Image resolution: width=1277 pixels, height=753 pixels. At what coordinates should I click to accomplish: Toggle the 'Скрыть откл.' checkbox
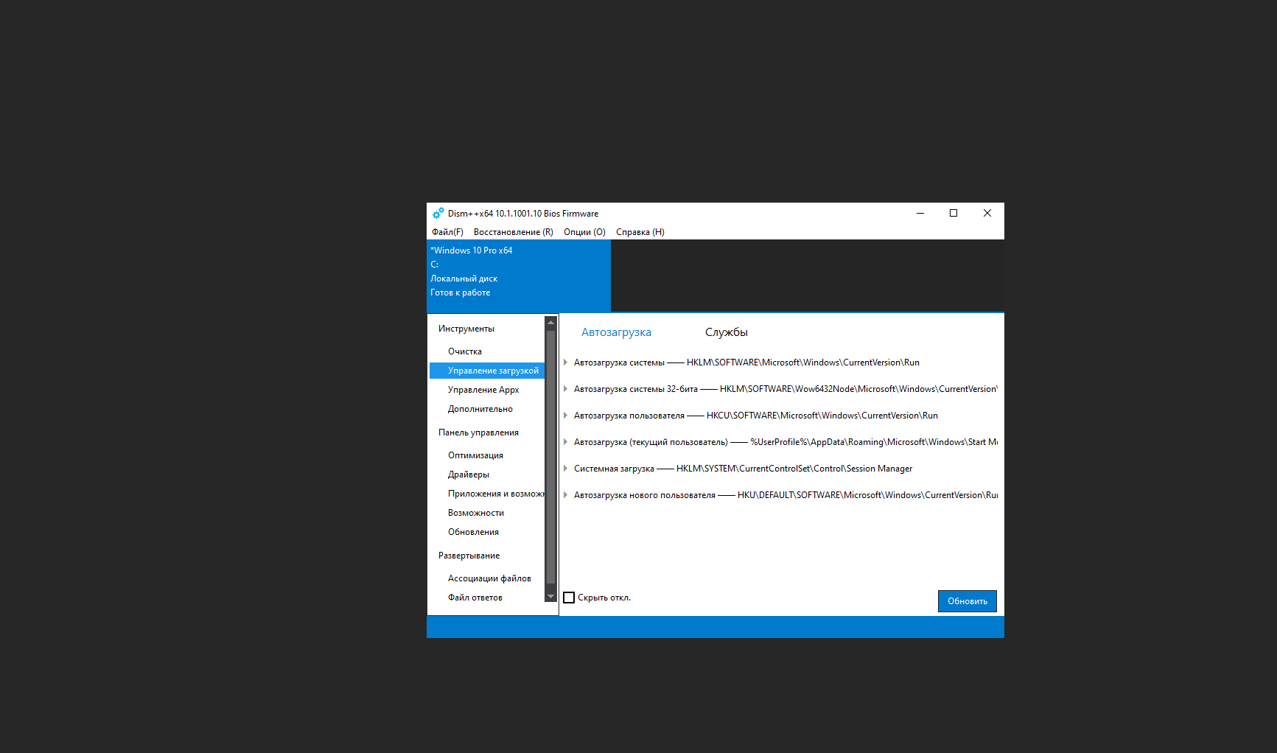(569, 598)
